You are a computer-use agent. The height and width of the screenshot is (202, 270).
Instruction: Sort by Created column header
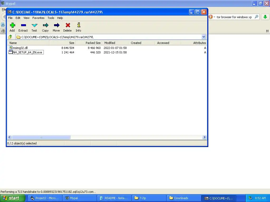tap(142, 43)
